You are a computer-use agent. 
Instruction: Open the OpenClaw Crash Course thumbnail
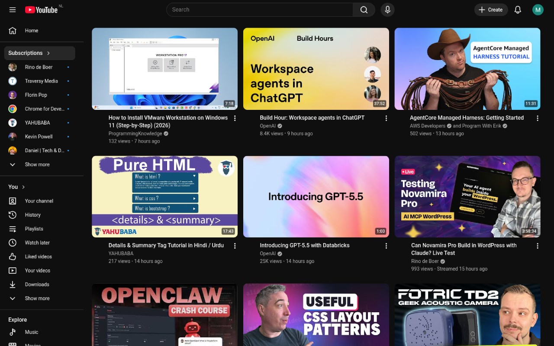(x=164, y=314)
